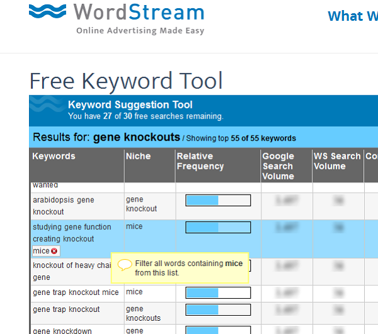Click 'Showing top 55 of 55 keywords' text

241,139
